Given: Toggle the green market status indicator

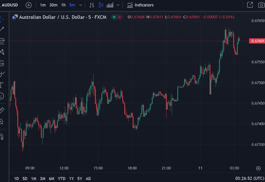Looking at the screenshot, I should click(114, 17).
